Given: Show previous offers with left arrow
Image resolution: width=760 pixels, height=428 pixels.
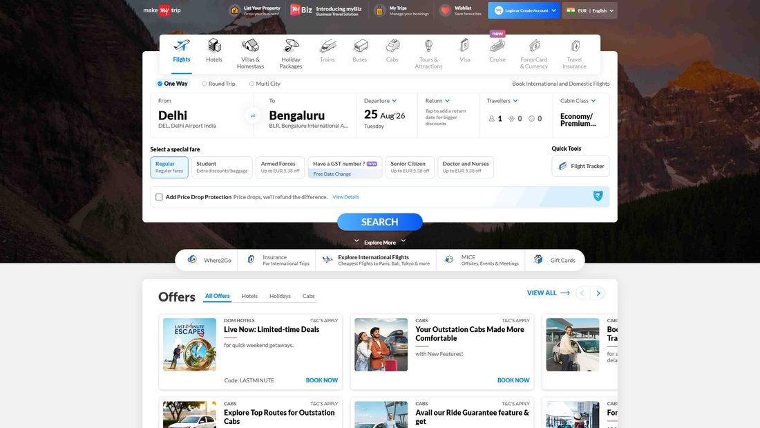Looking at the screenshot, I should 582,293.
